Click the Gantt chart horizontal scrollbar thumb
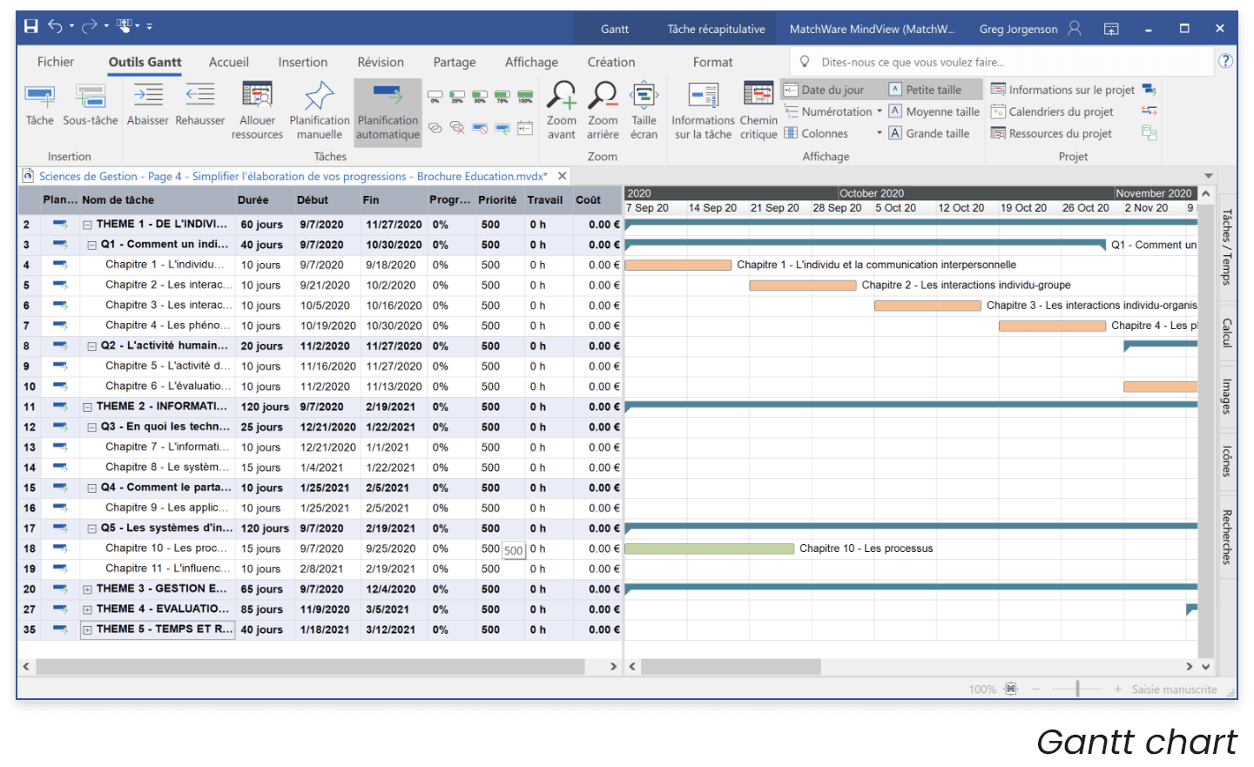1254x767 pixels. click(x=731, y=667)
